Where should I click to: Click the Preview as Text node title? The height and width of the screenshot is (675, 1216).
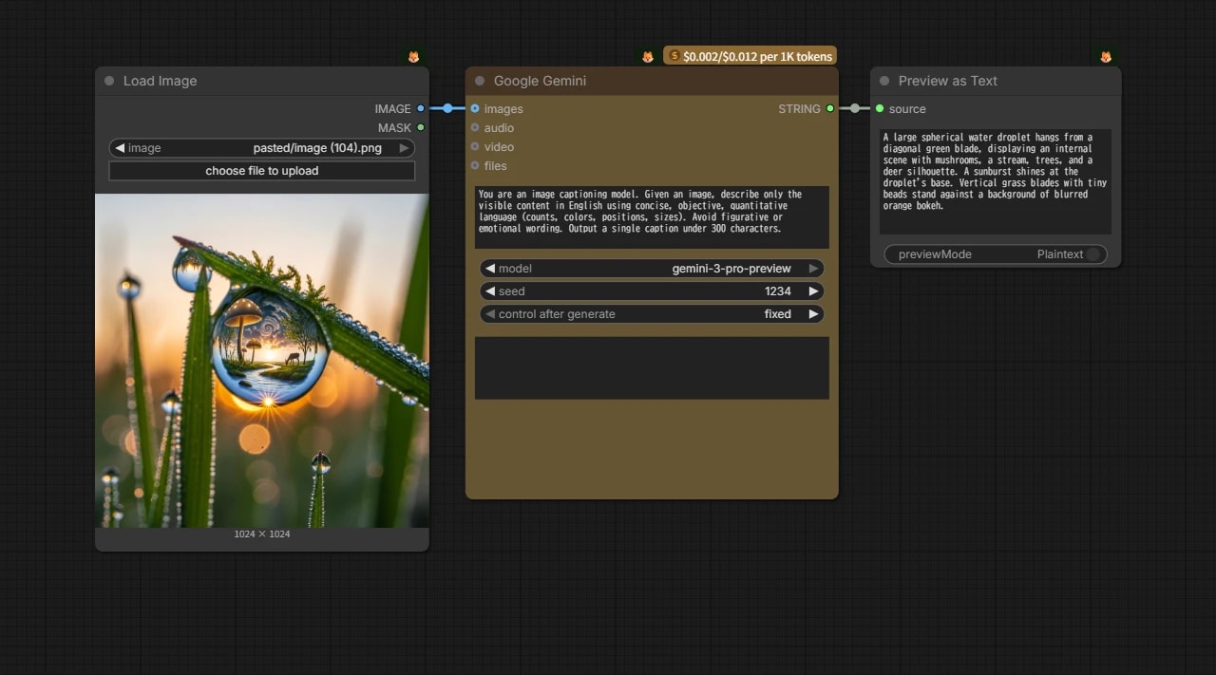tap(948, 81)
